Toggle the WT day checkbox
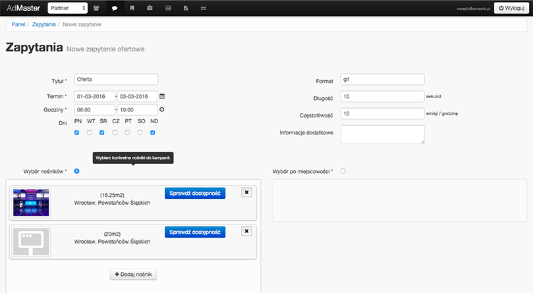The width and height of the screenshot is (533, 293). coord(90,132)
